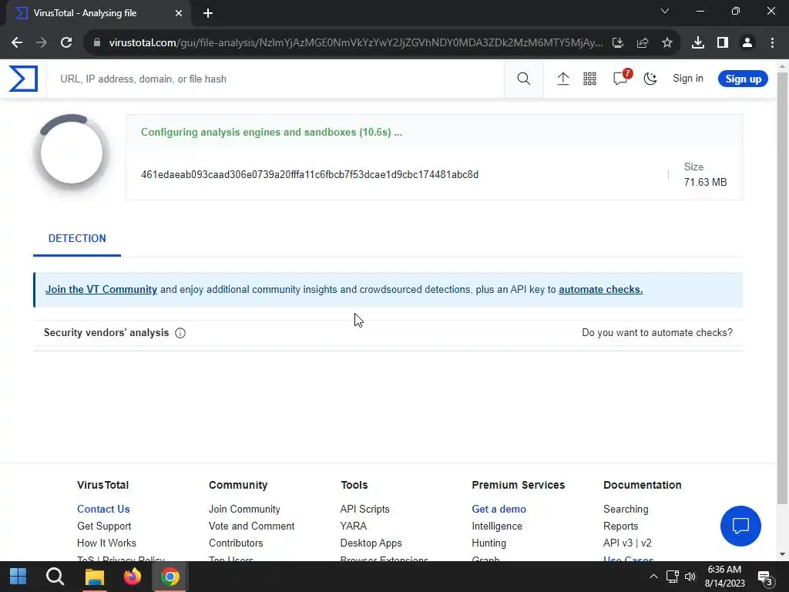Reload the page with refresh icon
This screenshot has height=592, width=789.
coord(66,43)
